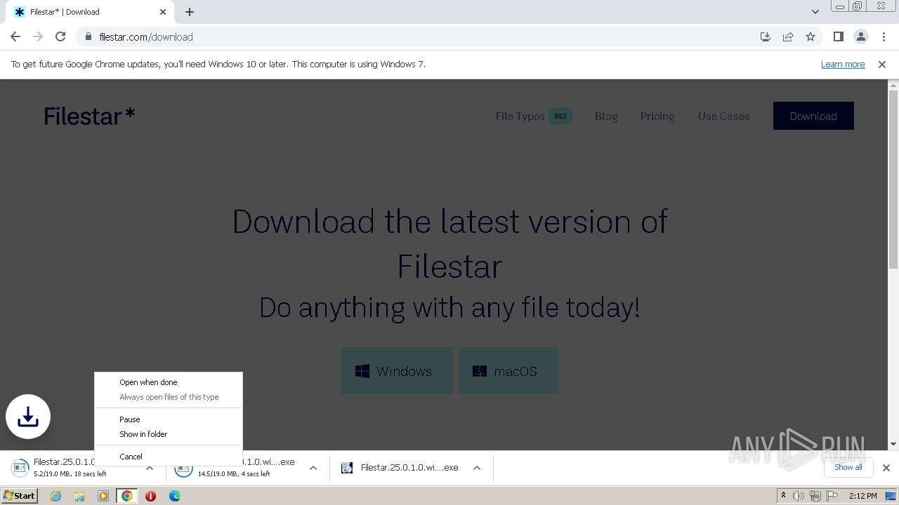
Task: Open Windows Media Player from taskbar
Action: coord(103,496)
